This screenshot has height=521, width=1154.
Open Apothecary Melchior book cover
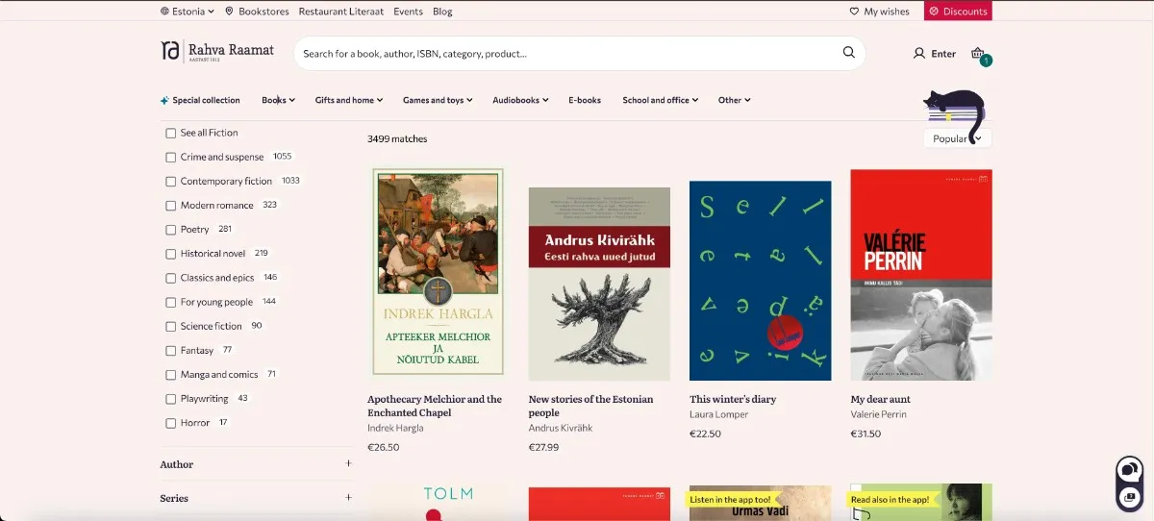tap(438, 273)
